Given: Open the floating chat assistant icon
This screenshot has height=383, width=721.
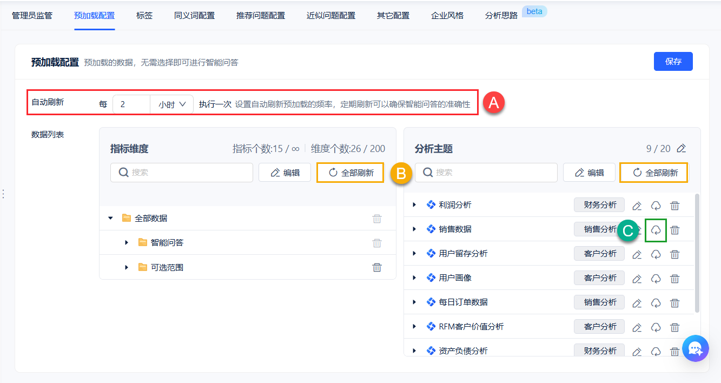Looking at the screenshot, I should click(695, 348).
